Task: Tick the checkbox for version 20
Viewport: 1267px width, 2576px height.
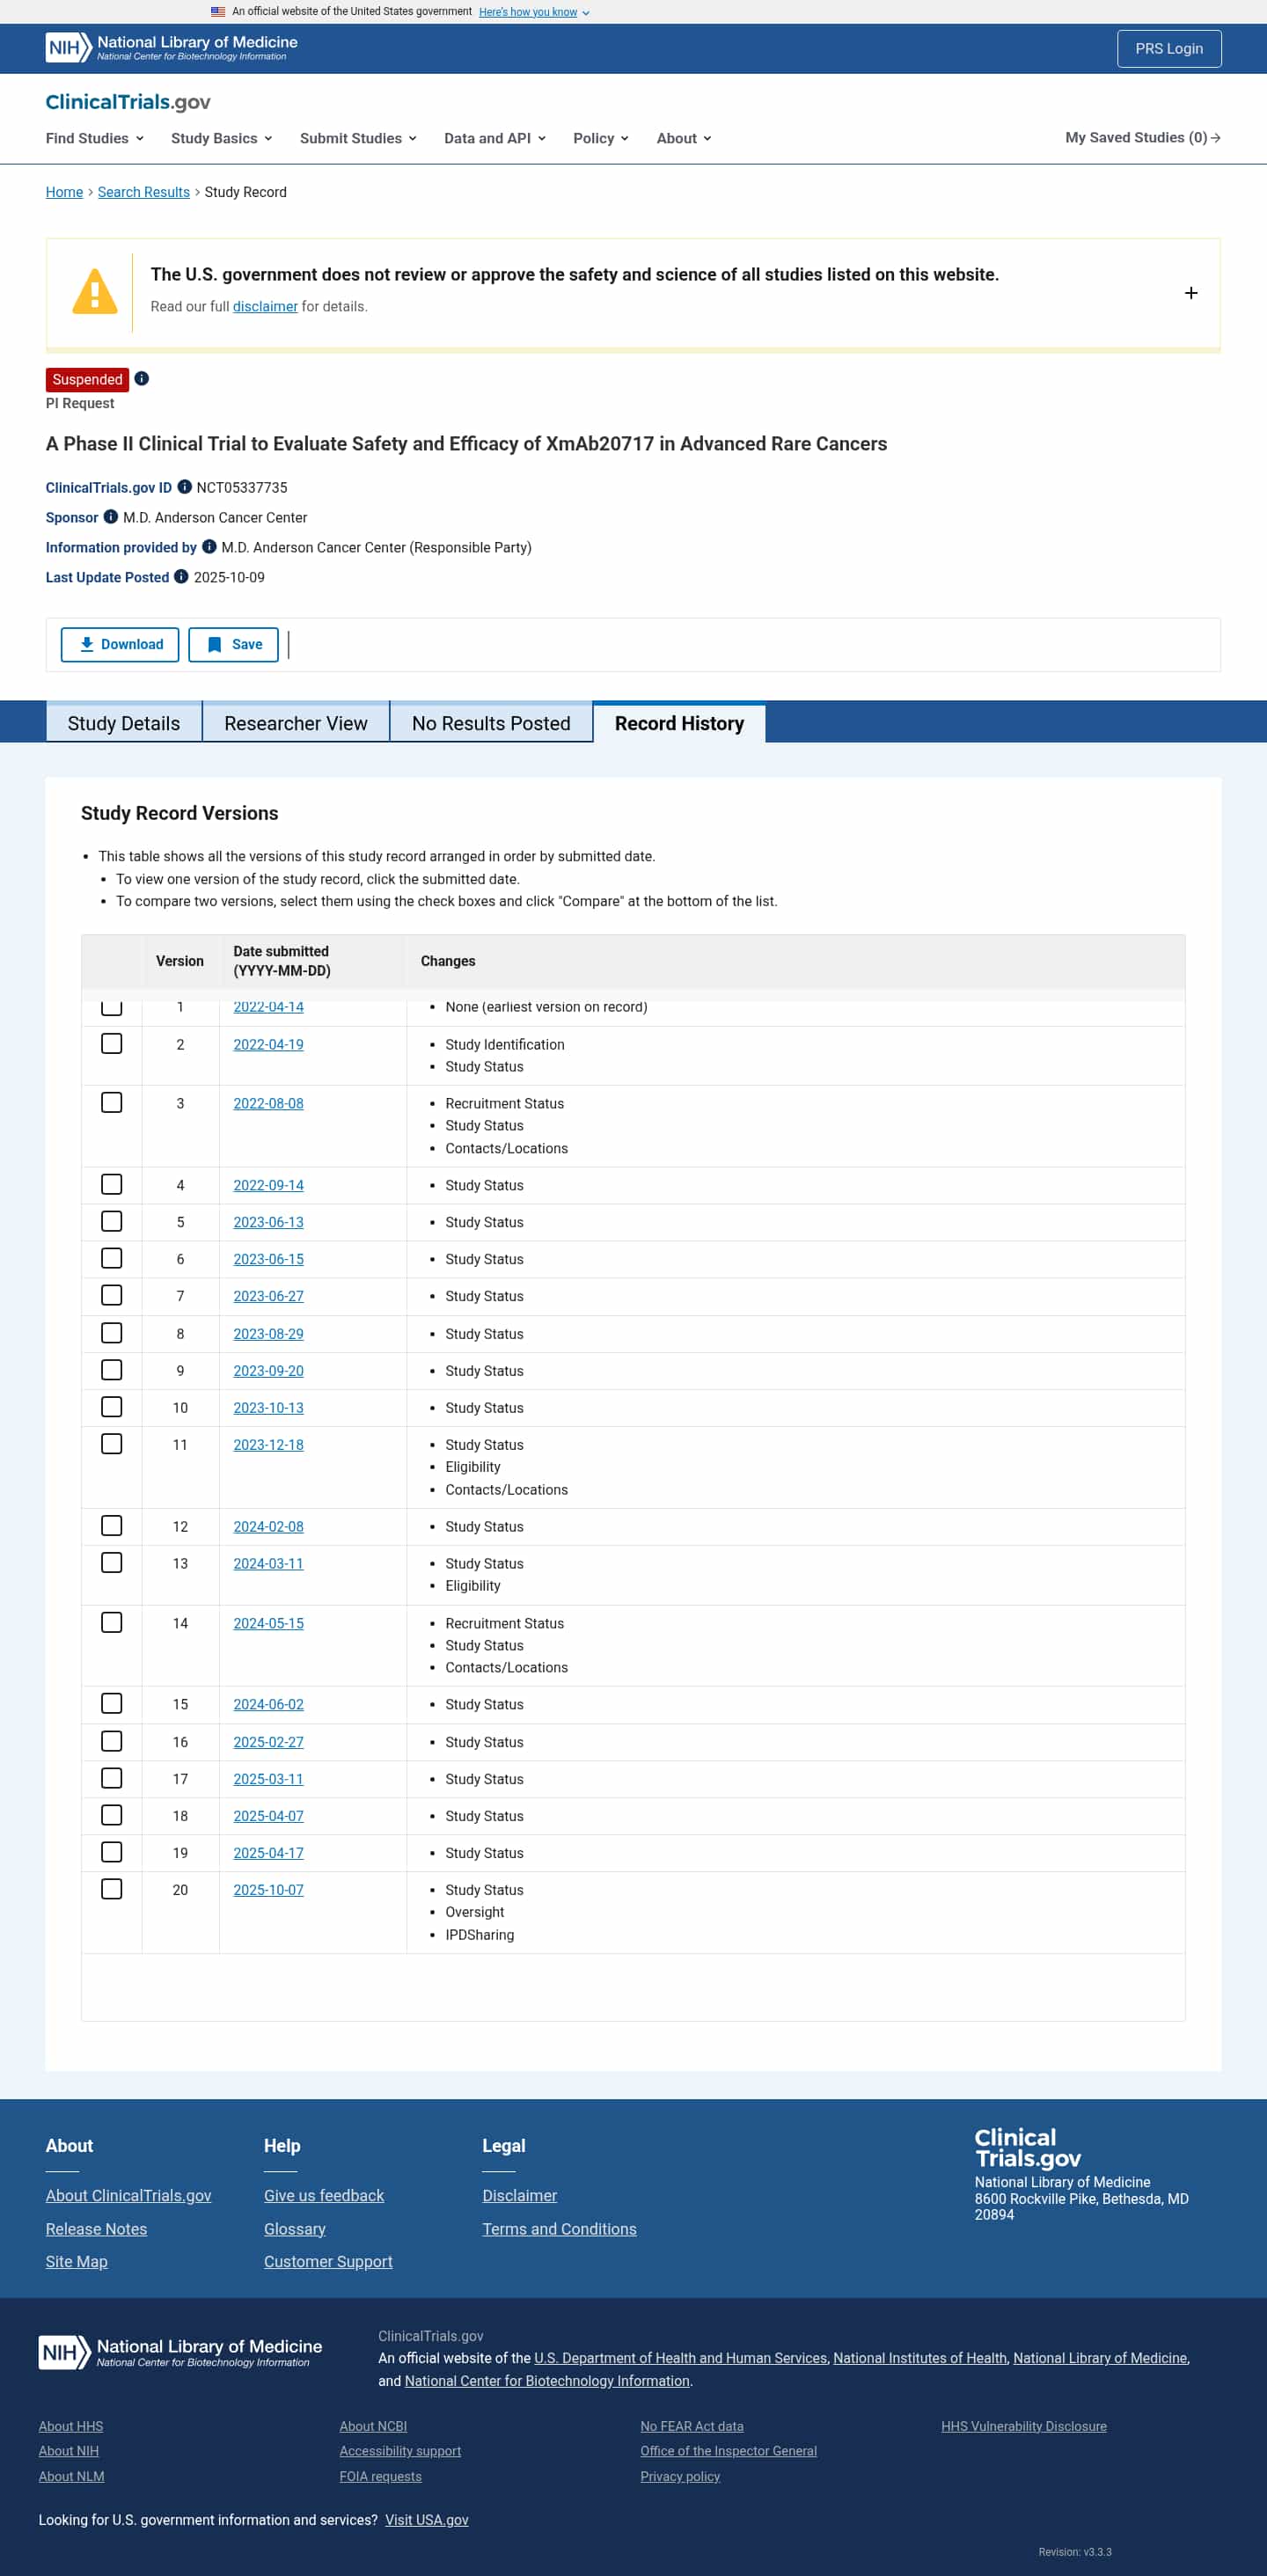Action: [112, 1889]
